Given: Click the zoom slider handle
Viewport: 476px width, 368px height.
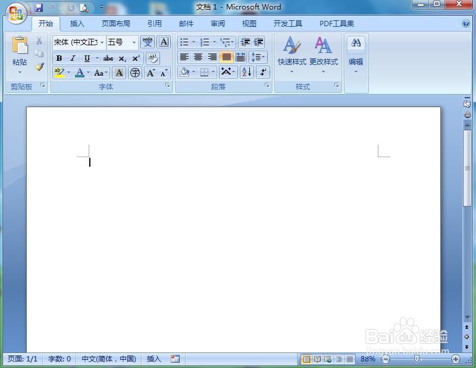Looking at the screenshot, I should coord(417,359).
